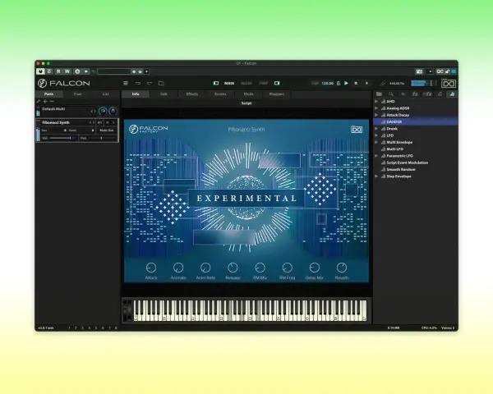The width and height of the screenshot is (493, 394).
Task: Open Falcon main menu hamburger icon
Action: [x=126, y=83]
